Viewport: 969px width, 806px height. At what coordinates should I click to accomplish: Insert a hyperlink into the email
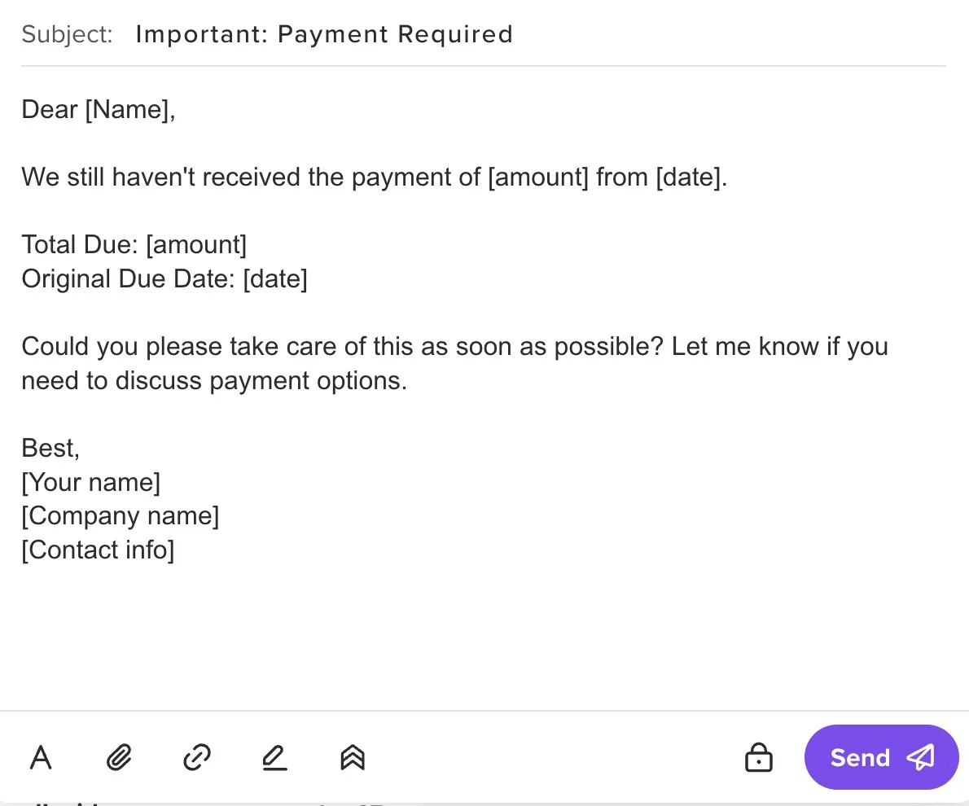196,757
